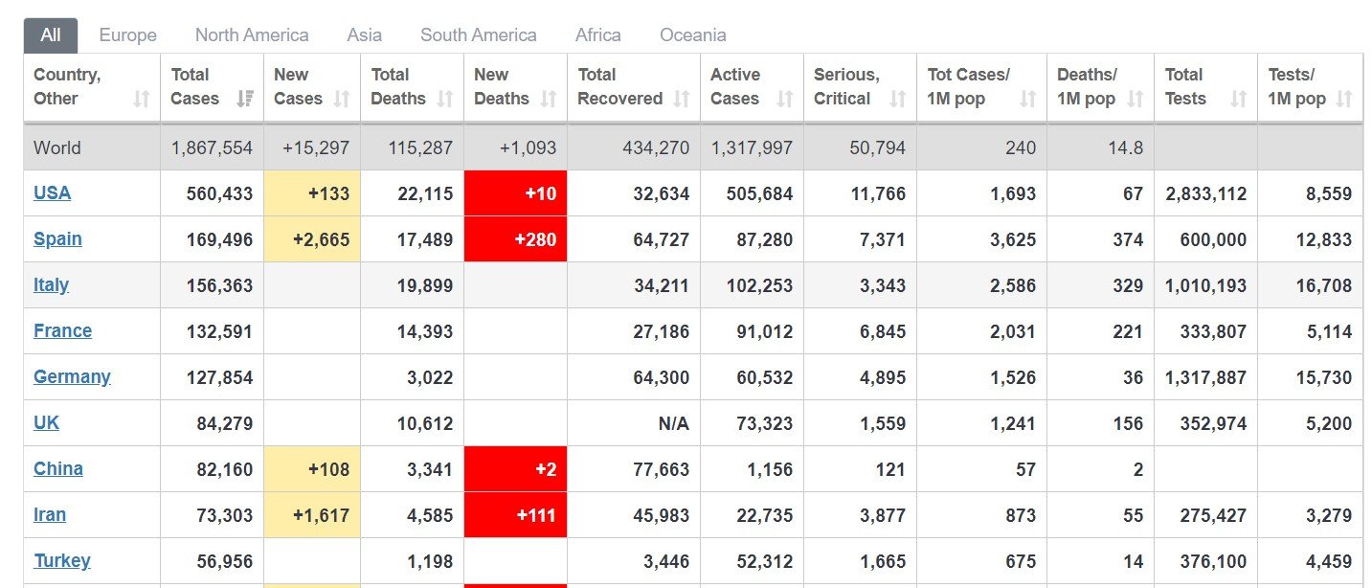
Task: Switch to the Europe tab
Action: coord(127,35)
